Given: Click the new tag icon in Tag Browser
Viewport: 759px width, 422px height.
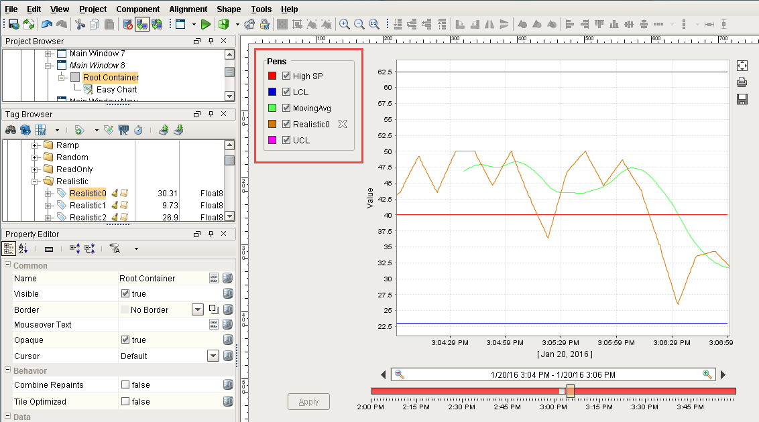Looking at the screenshot, I should pos(79,130).
